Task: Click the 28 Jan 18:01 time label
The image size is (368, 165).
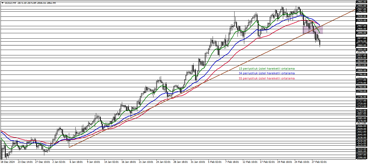Action: click(x=180, y=162)
